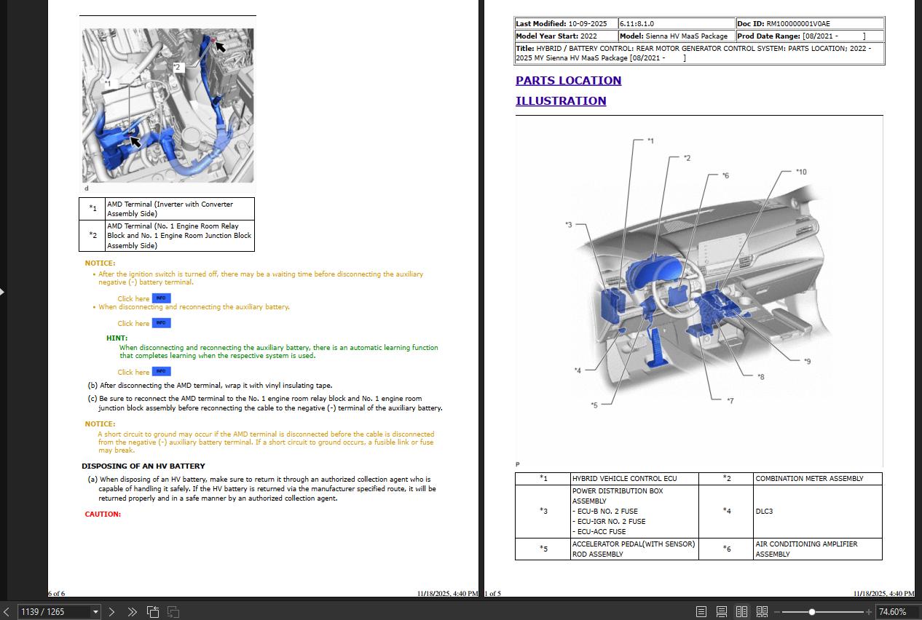Jump to the last page
The image size is (922, 620).
[132, 611]
